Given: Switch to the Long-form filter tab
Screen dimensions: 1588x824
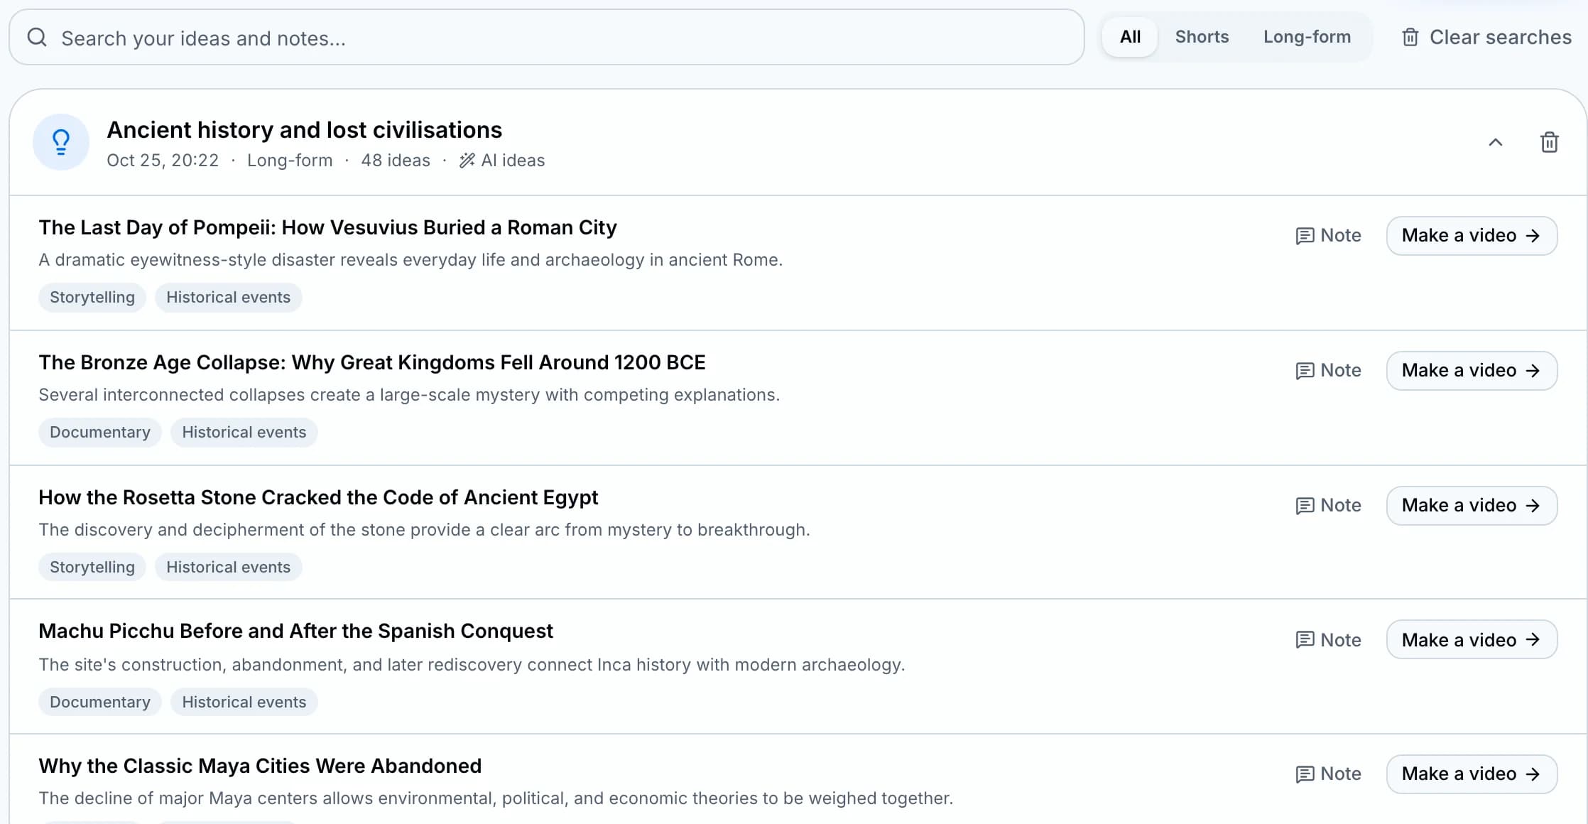Looking at the screenshot, I should (x=1307, y=37).
